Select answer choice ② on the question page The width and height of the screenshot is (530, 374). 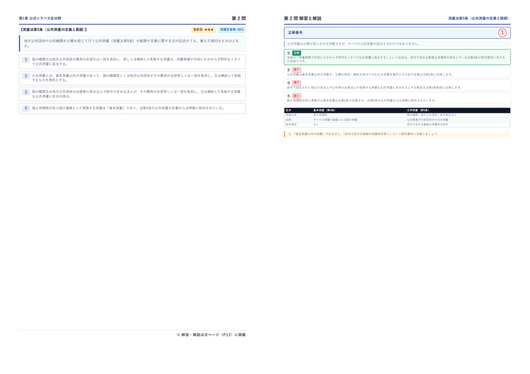click(132, 78)
